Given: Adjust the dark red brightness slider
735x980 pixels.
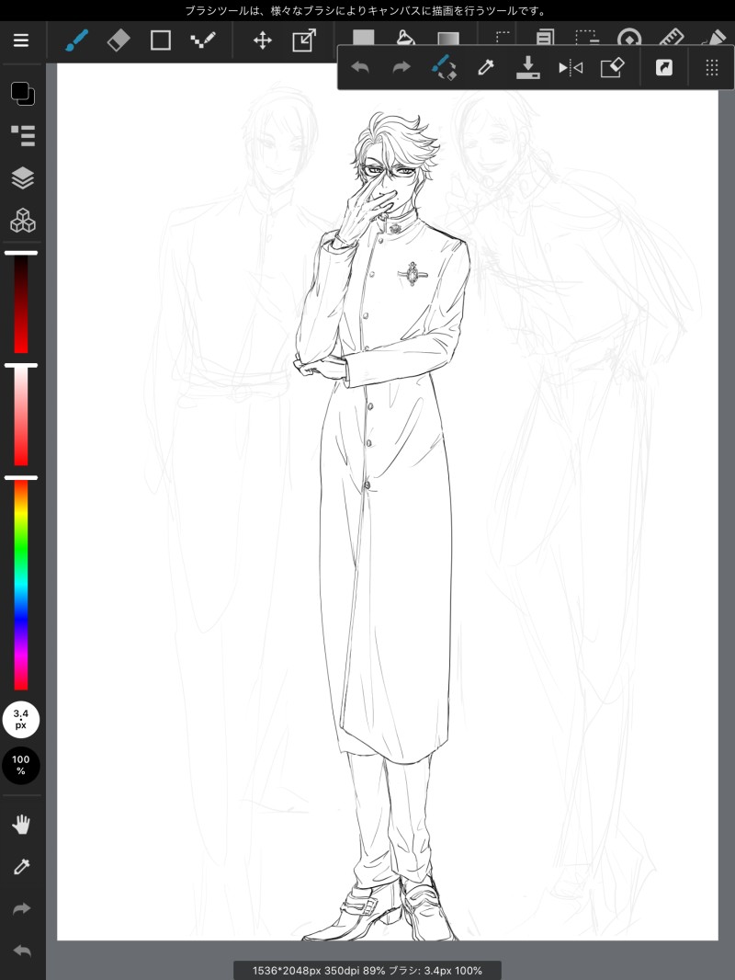Looking at the screenshot, I should click(21, 303).
